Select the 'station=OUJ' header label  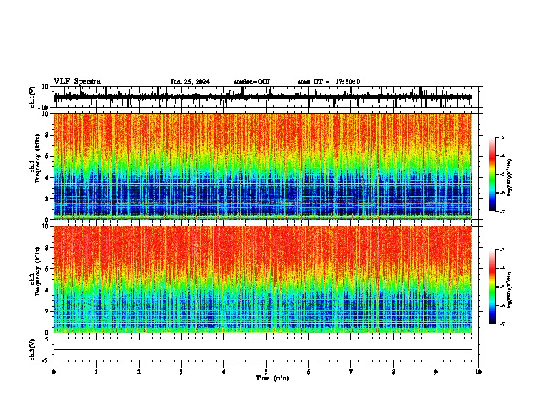pos(252,82)
